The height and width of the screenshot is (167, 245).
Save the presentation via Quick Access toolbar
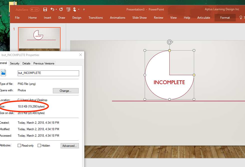point(45,9)
